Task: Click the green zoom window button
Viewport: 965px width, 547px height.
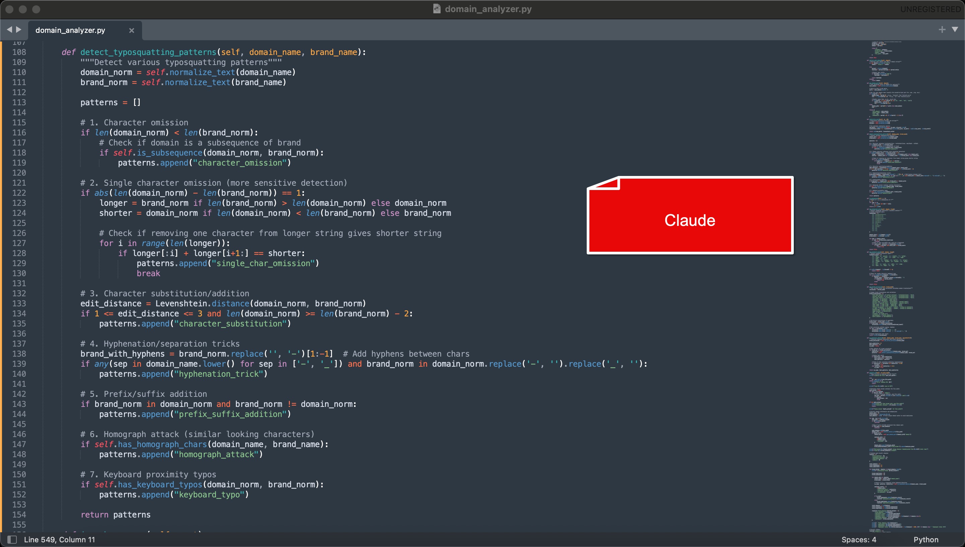Action: [x=36, y=9]
